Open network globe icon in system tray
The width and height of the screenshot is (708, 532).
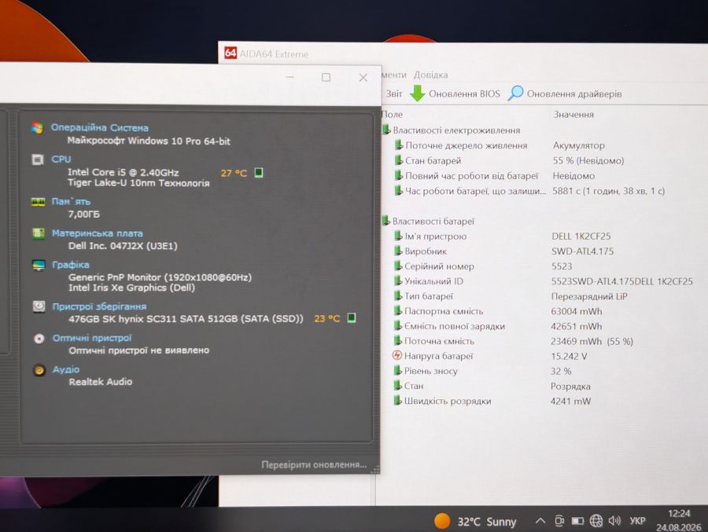tap(596, 521)
